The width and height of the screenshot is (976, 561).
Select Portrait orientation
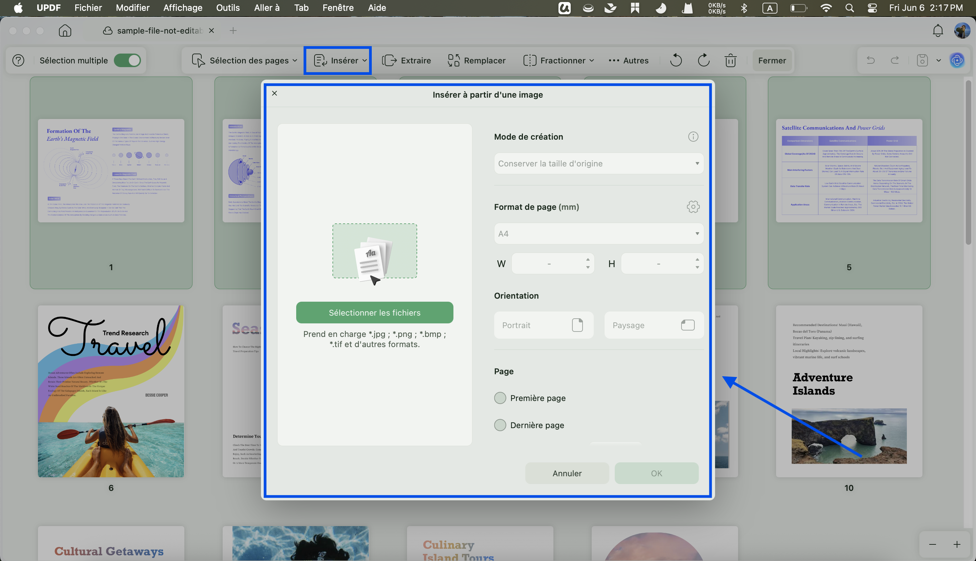pos(544,325)
